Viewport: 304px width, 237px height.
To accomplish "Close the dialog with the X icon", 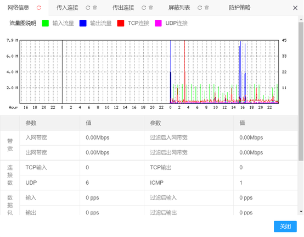I will pos(295,8).
